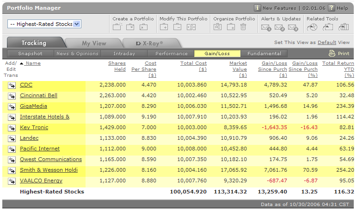Viewport: 357px width, 212px height.
Task: Click the trash can icon in Organize Portfolio
Action: click(243, 27)
